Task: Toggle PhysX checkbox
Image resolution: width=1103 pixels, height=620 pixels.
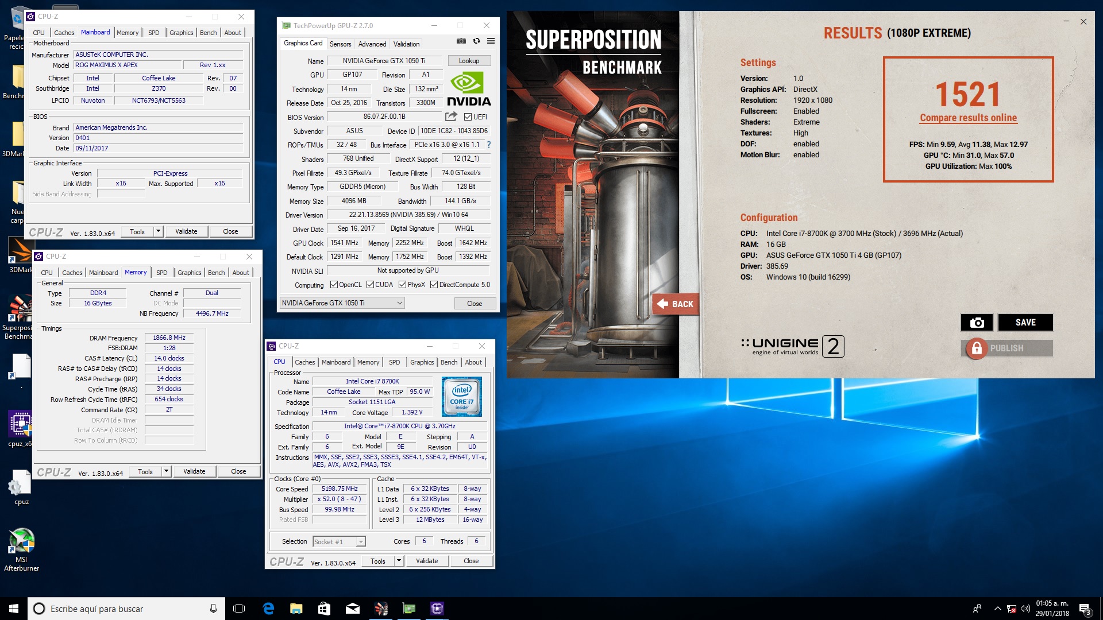Action: (403, 285)
